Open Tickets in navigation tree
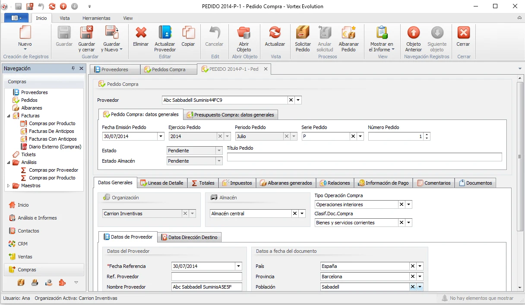The height and width of the screenshot is (305, 525). tap(28, 154)
